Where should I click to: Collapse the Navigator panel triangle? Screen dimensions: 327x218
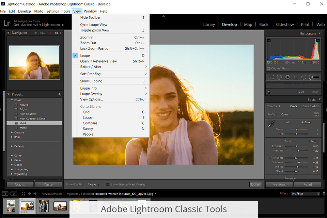[x=8, y=33]
